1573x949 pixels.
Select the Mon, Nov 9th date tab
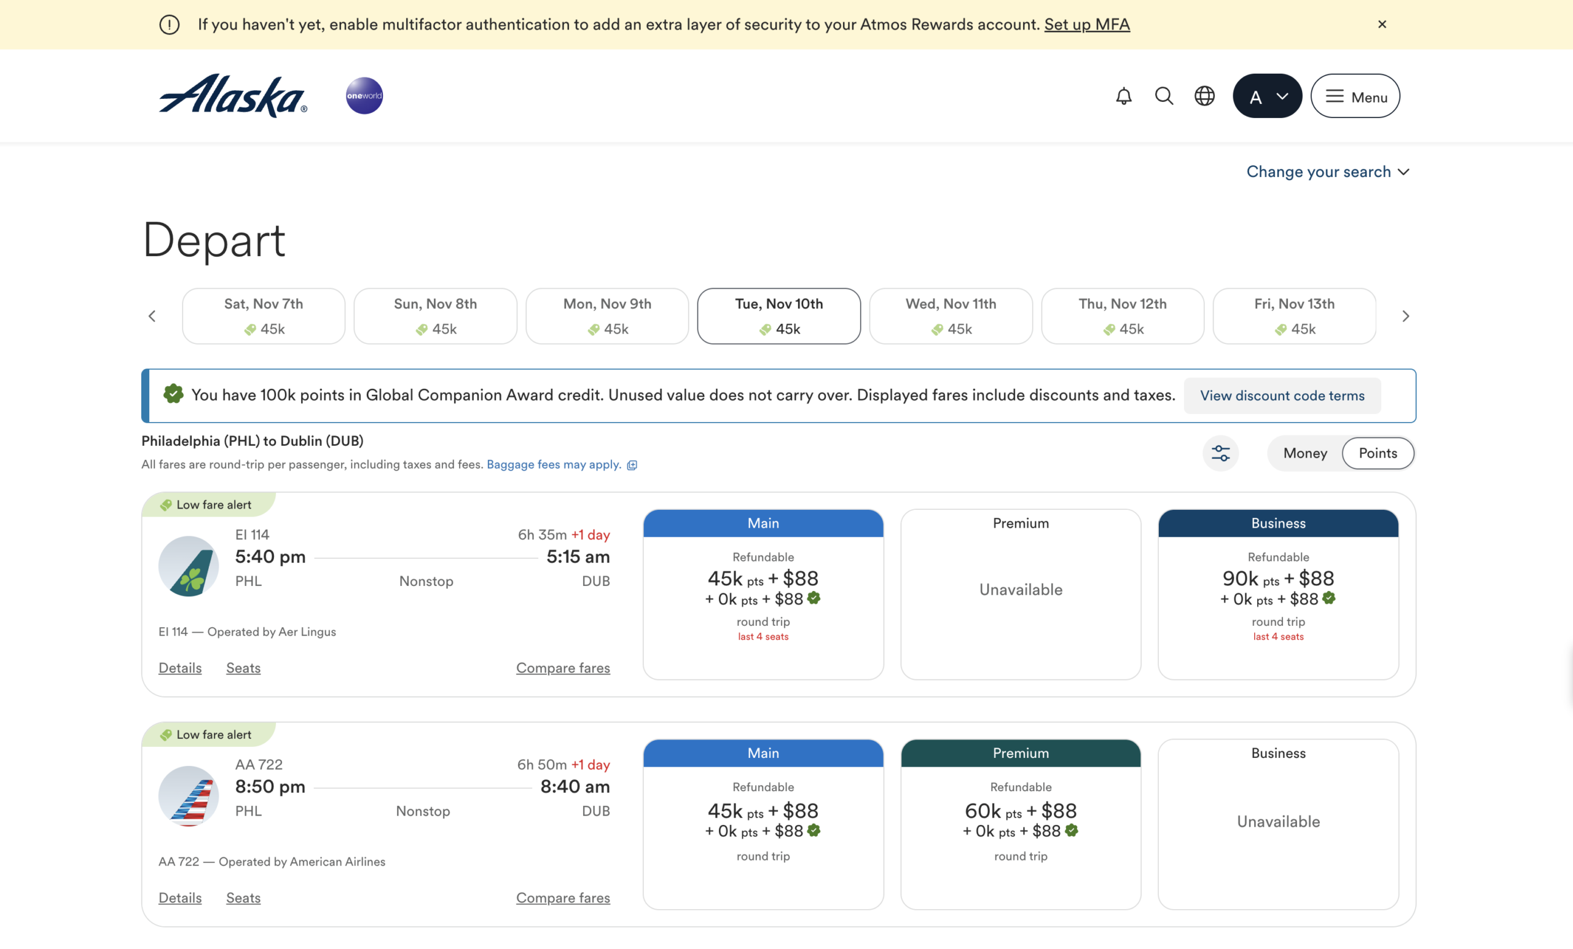(x=607, y=316)
